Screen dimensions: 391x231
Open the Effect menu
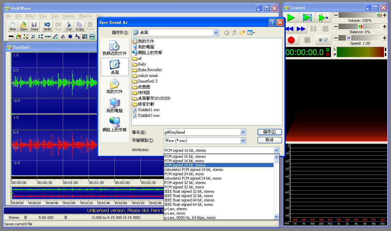click(31, 16)
